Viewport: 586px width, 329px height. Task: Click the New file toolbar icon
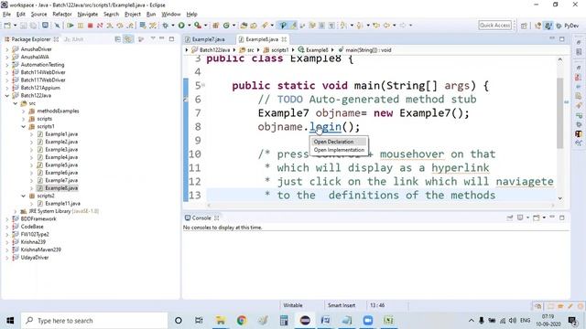tap(7, 26)
